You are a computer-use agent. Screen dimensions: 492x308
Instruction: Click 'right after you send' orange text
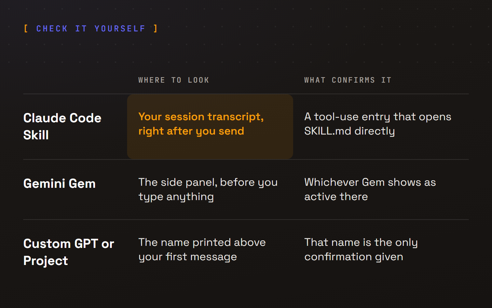pyautogui.click(x=191, y=131)
